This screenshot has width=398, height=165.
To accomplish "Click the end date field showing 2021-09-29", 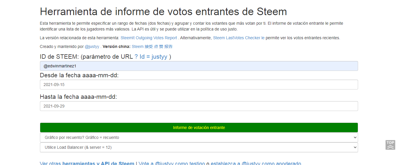I will pyautogui.click(x=199, y=106).
